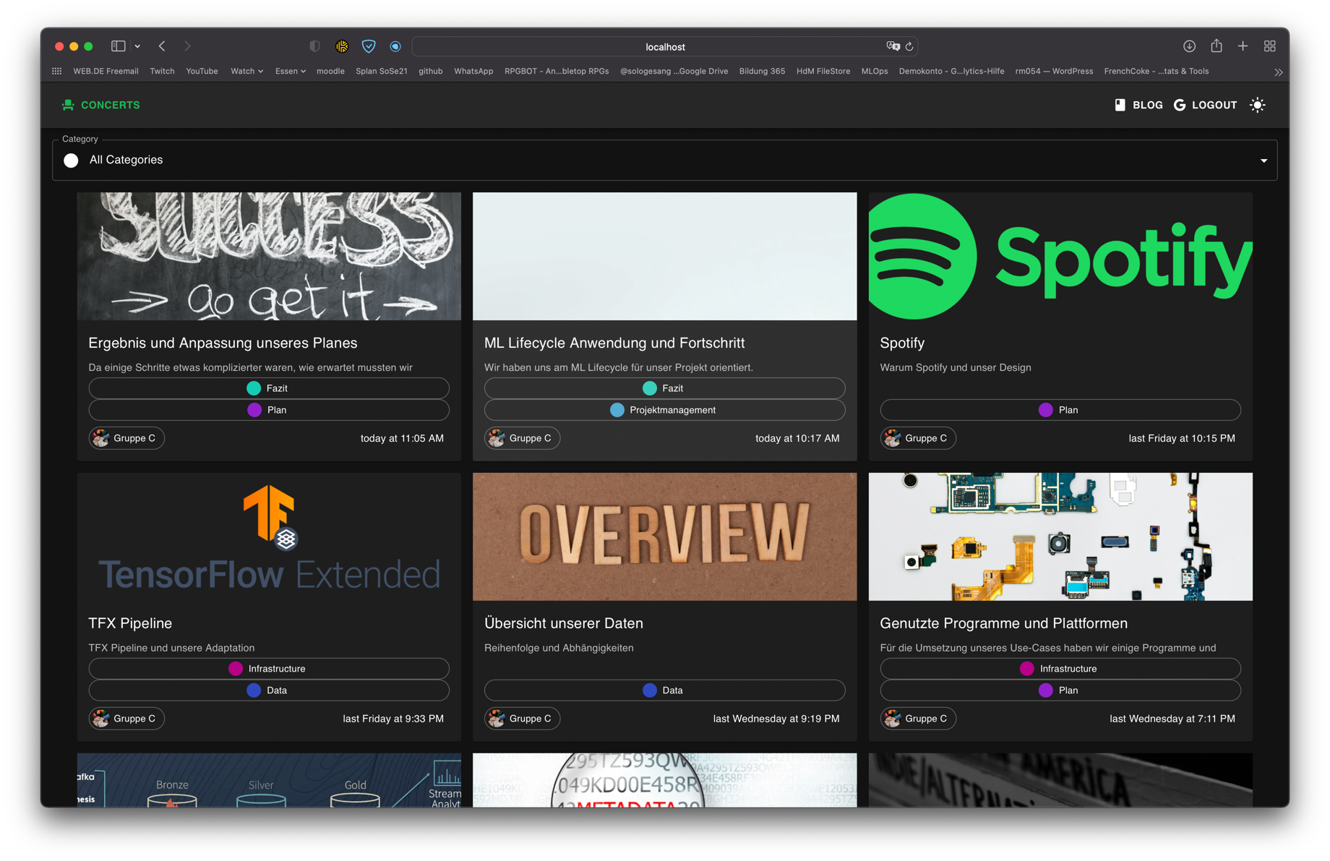Image resolution: width=1330 pixels, height=861 pixels.
Task: Select Plan tag on Ergebnis post
Action: point(269,410)
